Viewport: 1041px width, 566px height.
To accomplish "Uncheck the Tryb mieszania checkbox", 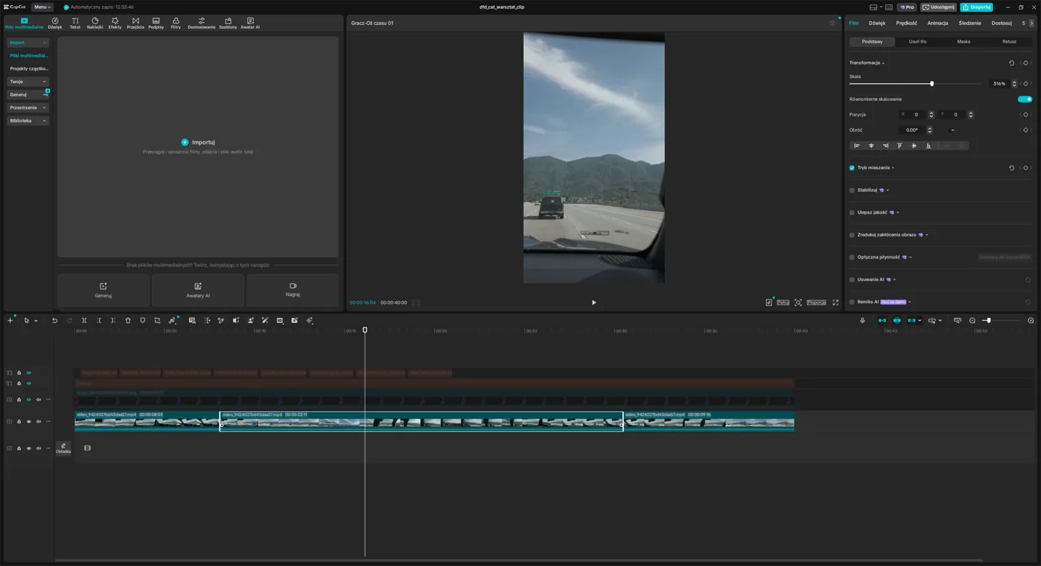I will [852, 168].
